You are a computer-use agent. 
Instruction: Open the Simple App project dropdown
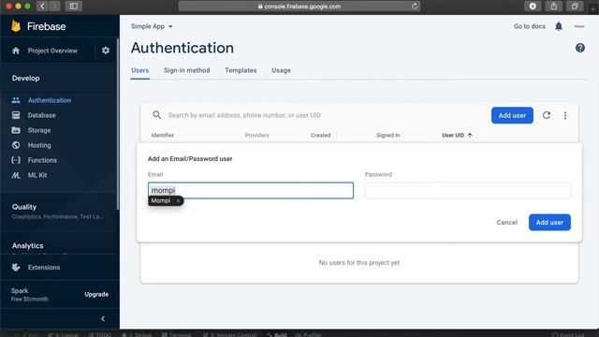152,26
